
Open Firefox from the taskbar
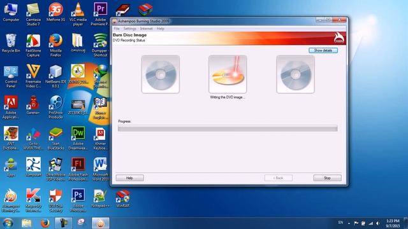point(45,223)
